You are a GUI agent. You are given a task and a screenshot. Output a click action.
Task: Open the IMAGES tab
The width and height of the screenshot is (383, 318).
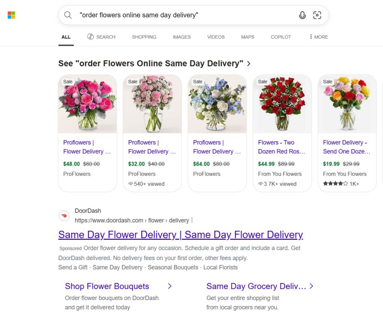pos(182,37)
